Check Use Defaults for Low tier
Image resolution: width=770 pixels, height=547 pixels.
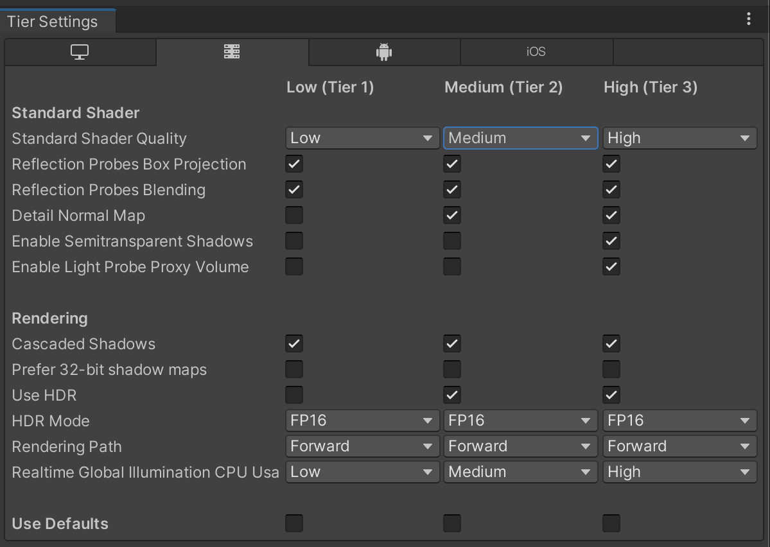(x=294, y=523)
